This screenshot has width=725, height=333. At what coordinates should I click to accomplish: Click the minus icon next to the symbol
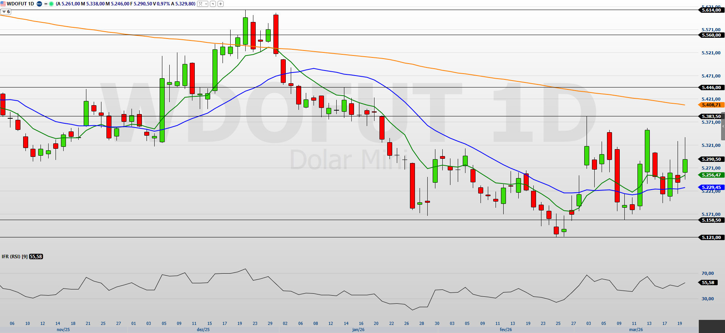pos(46,4)
